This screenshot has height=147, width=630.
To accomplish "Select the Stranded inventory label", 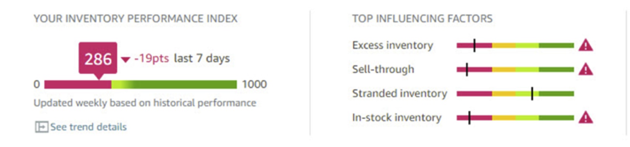I will [399, 93].
